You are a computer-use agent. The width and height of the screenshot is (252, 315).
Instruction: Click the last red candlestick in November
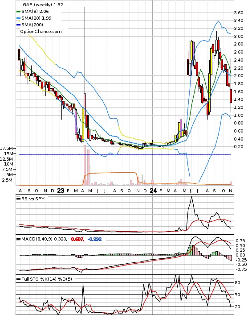[231, 96]
